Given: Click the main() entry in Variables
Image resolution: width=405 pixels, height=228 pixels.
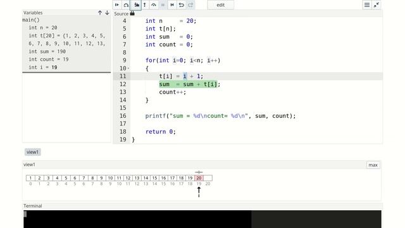Looking at the screenshot, I should (x=31, y=20).
